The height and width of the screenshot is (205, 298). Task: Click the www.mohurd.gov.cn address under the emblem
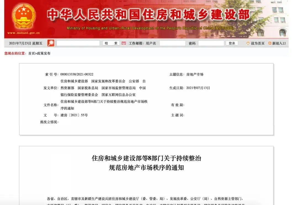tap(23, 33)
